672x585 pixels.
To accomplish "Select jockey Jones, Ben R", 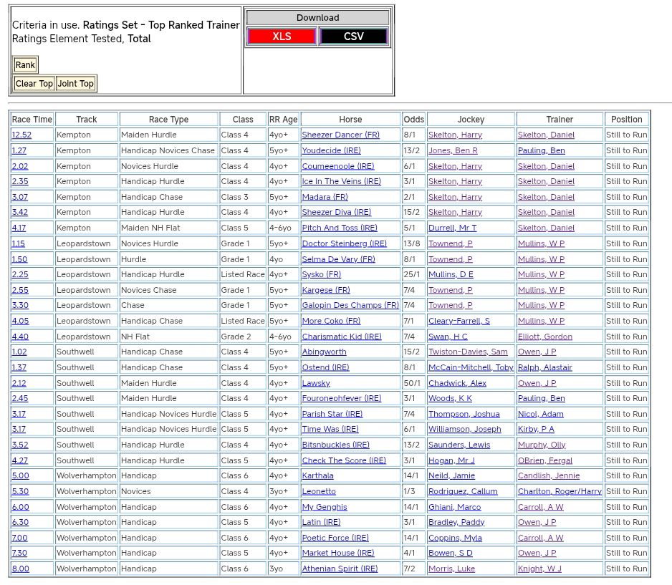I will point(453,150).
